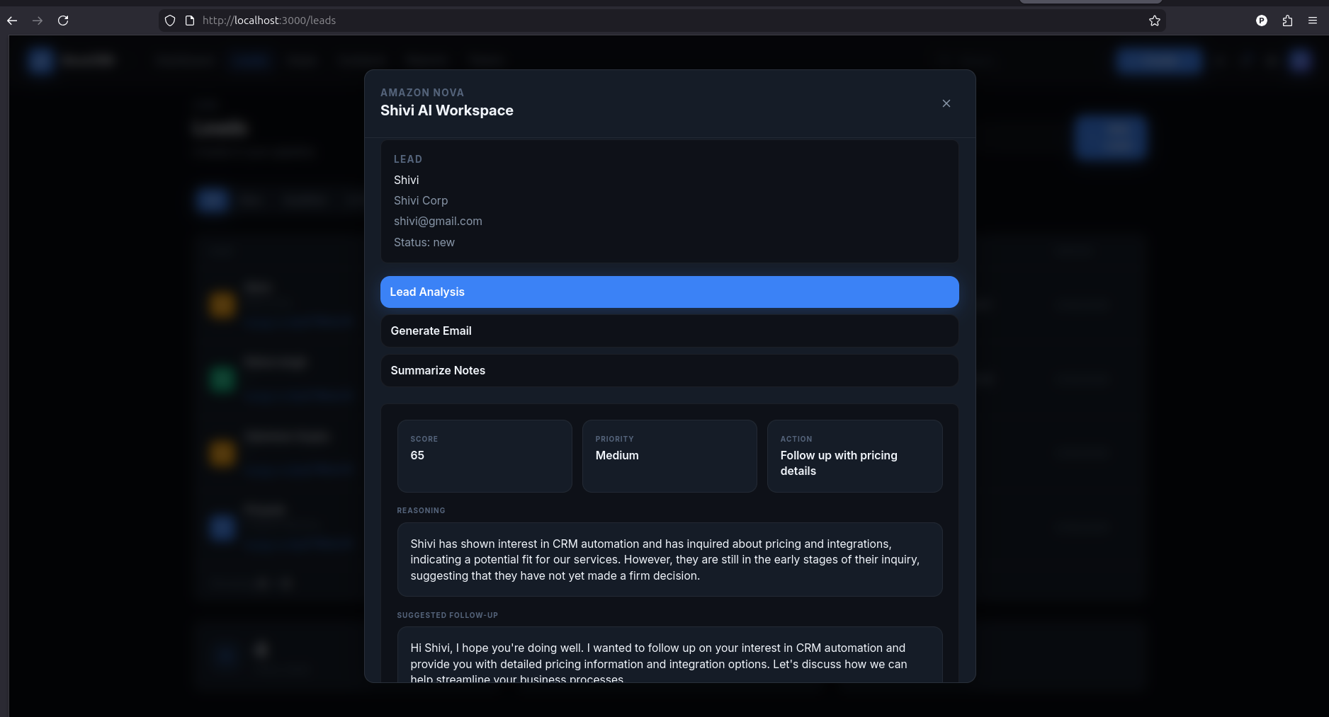Reload the page with refresh icon
This screenshot has height=717, width=1329.
[x=63, y=21]
